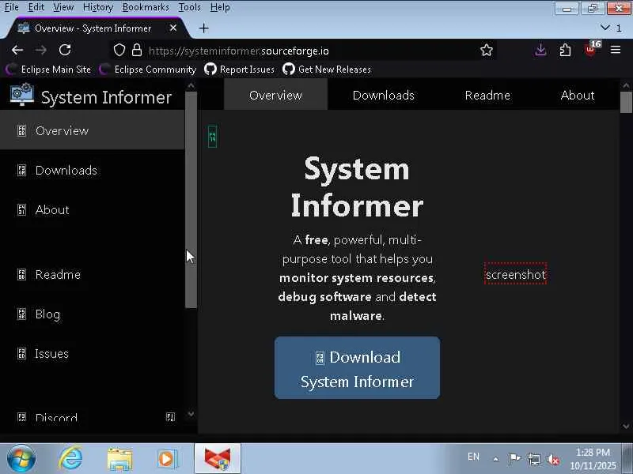Open the downloads panel arrow icon
Image resolution: width=633 pixels, height=474 pixels.
click(x=540, y=50)
